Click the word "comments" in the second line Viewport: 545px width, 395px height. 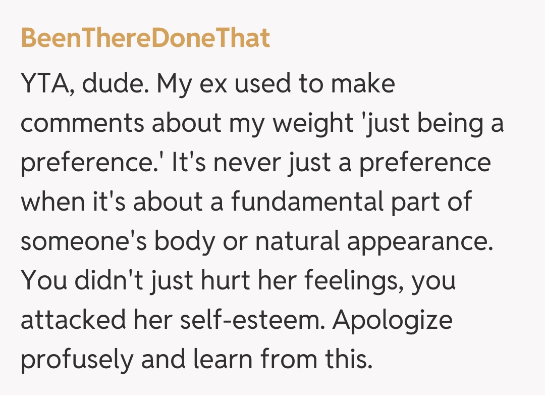[x=82, y=123]
